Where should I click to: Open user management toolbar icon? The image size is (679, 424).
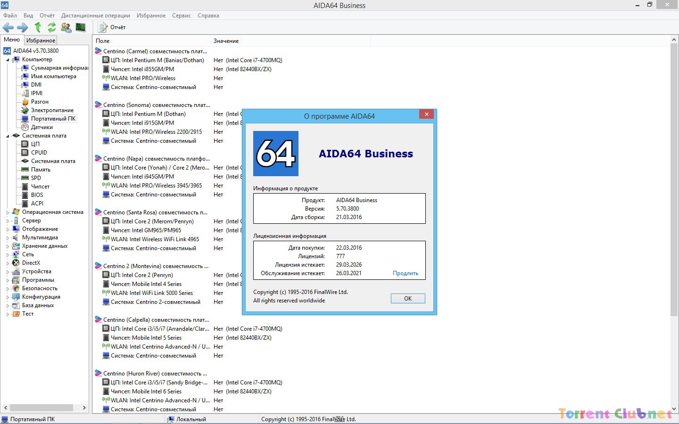(66, 27)
